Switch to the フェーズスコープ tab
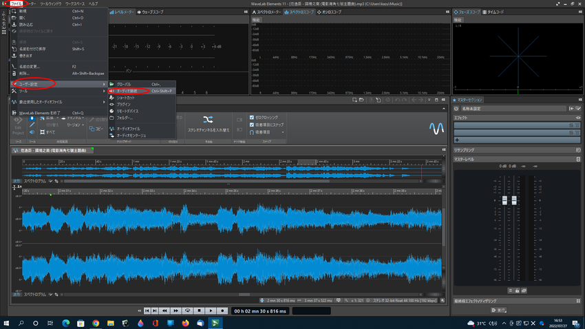Image resolution: width=585 pixels, height=329 pixels. click(467, 12)
